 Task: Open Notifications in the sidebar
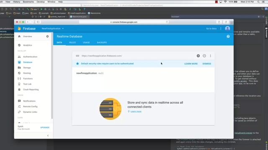(29, 101)
